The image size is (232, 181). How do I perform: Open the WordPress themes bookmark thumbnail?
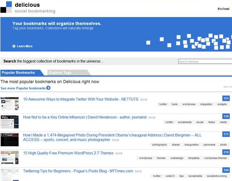click(10, 158)
